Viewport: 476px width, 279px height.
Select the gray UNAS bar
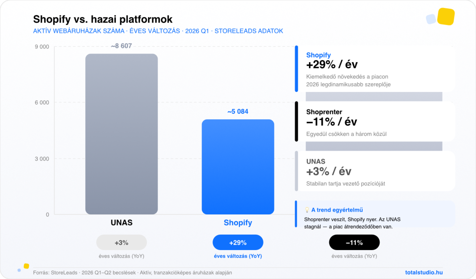pyautogui.click(x=122, y=134)
